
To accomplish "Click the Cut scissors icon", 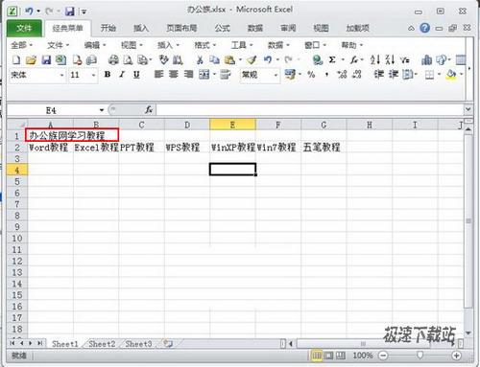I will pos(200,60).
